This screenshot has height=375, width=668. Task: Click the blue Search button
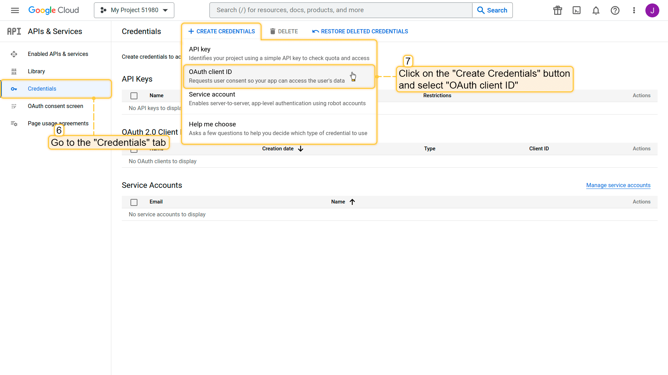(x=492, y=10)
